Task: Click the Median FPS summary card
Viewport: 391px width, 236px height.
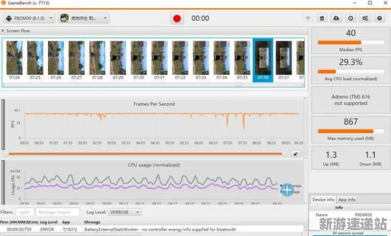Action: pyautogui.click(x=350, y=41)
